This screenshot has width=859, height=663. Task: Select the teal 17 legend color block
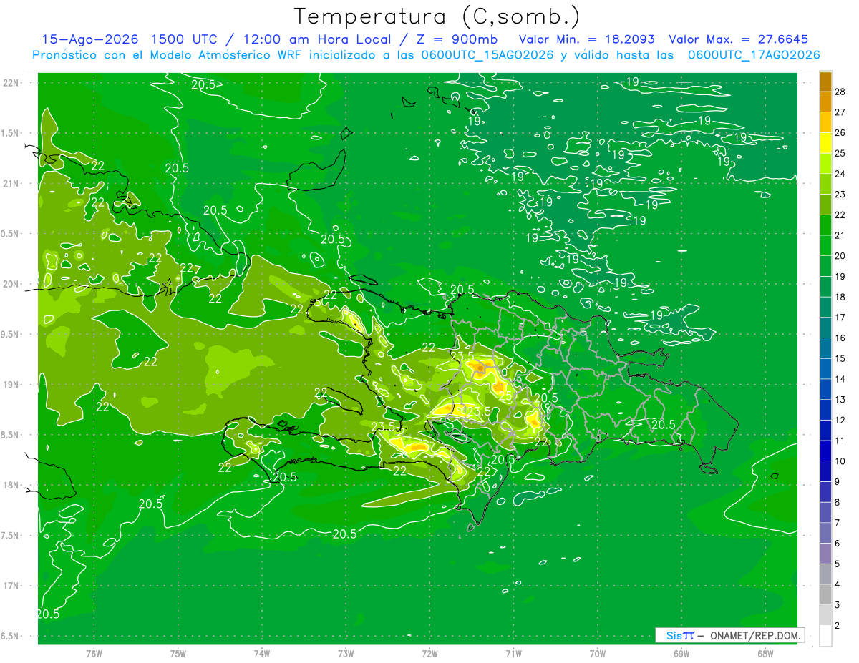[x=825, y=308]
